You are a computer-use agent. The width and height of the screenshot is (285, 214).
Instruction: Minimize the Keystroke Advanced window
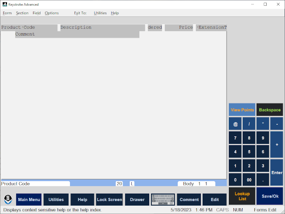[252, 4]
